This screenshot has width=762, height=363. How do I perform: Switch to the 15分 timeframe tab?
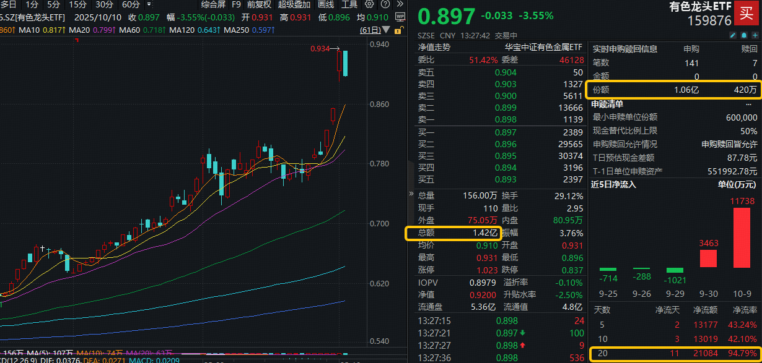click(78, 4)
